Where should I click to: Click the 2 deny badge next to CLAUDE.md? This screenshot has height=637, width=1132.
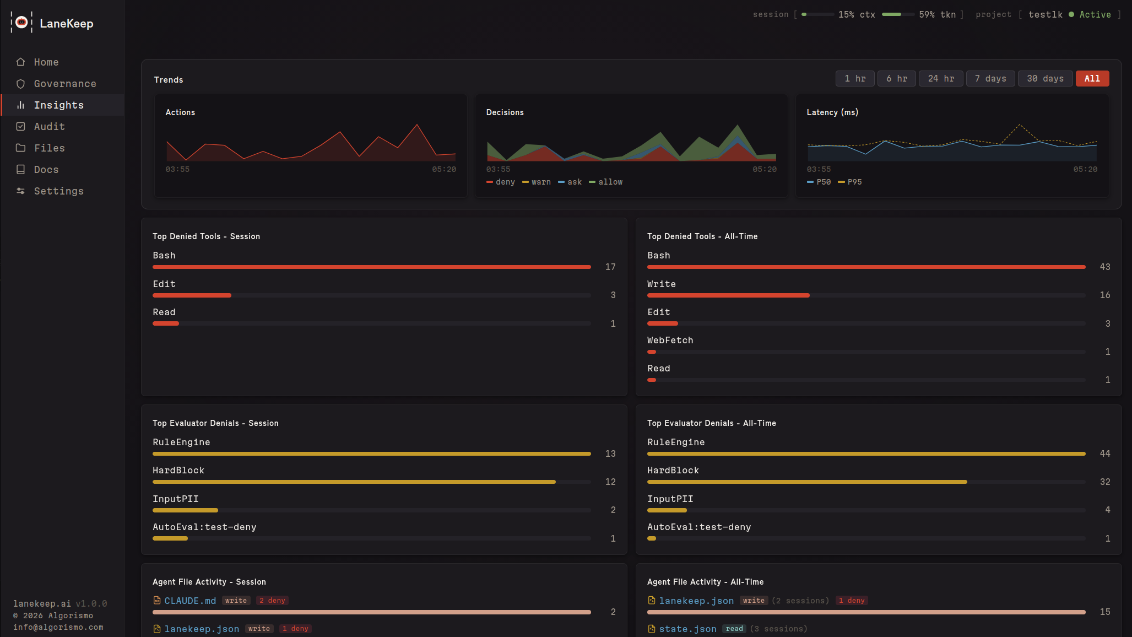click(272, 601)
